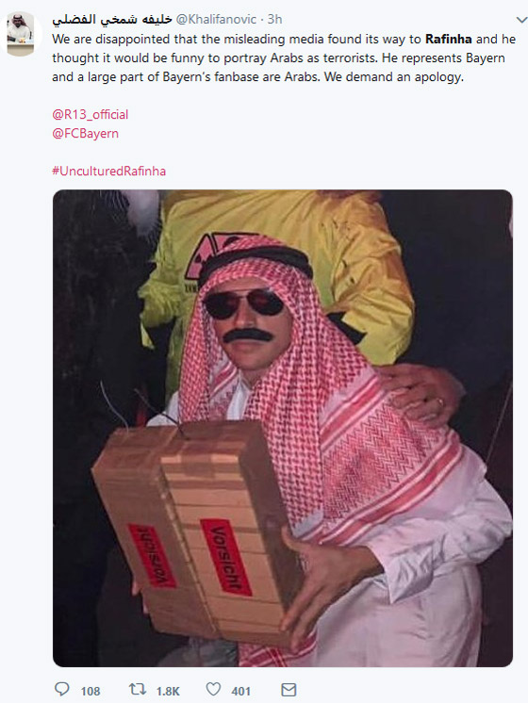Click the @Khalifanovic handle
This screenshot has height=703, width=528.
216,19
